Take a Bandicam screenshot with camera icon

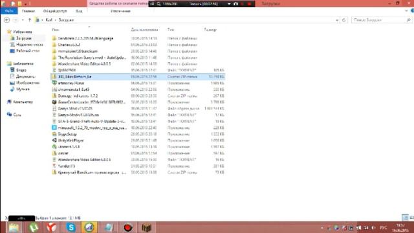click(235, 4)
